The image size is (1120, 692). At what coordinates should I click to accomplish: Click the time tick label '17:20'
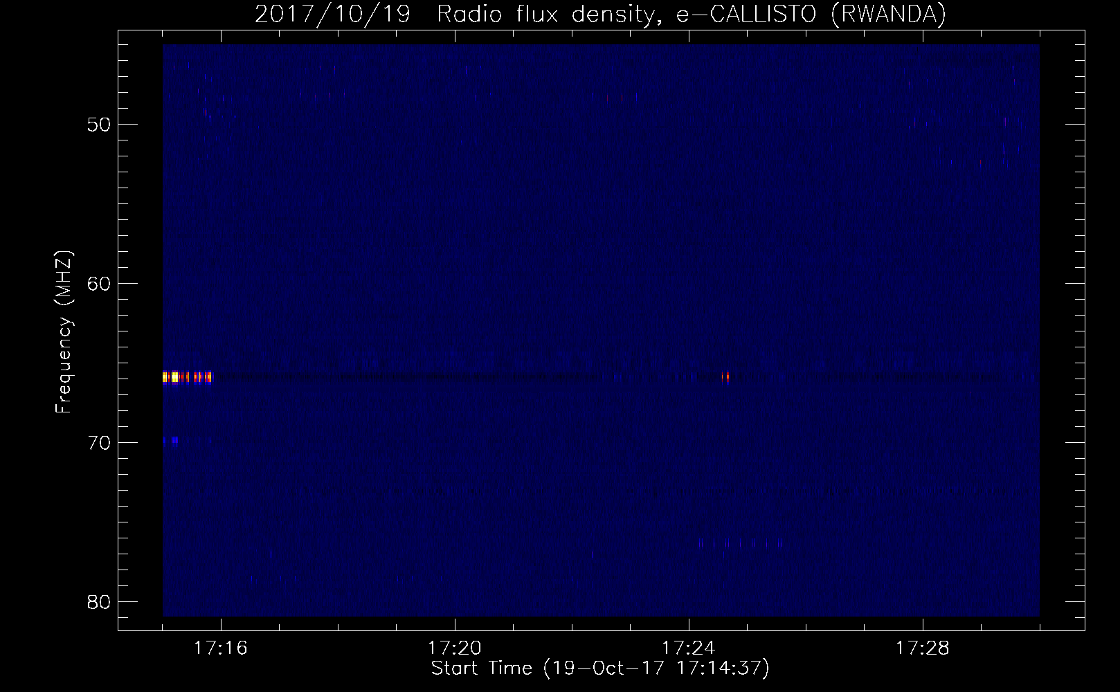point(455,648)
